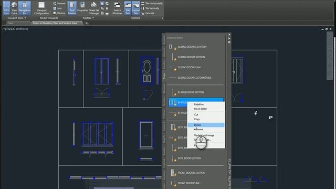Screen dimensions: 336x189
Task: Switch to the Doors palette side tab
Action: 164,76
